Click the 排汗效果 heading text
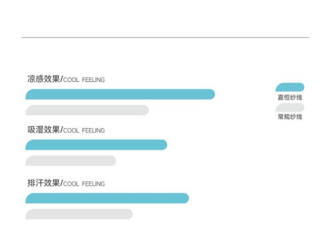This screenshot has height=247, width=331. [44, 183]
